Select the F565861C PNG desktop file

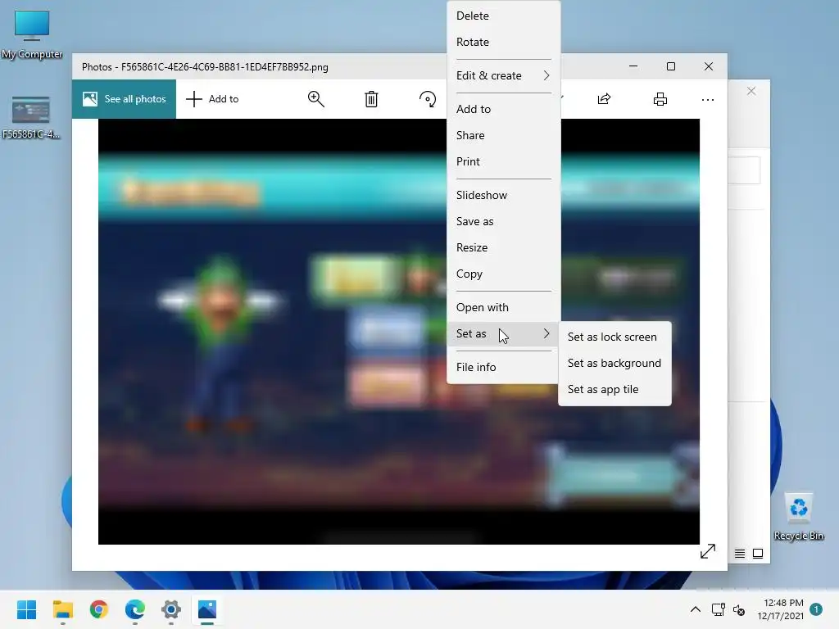pos(31,118)
